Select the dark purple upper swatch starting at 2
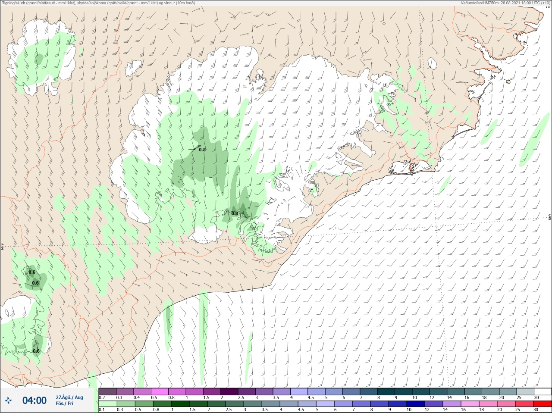 230,392
